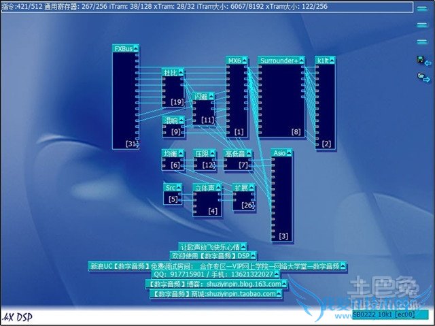The image size is (435, 326).
Task: Click the third double-bar button above save icon
Action: point(421,42)
